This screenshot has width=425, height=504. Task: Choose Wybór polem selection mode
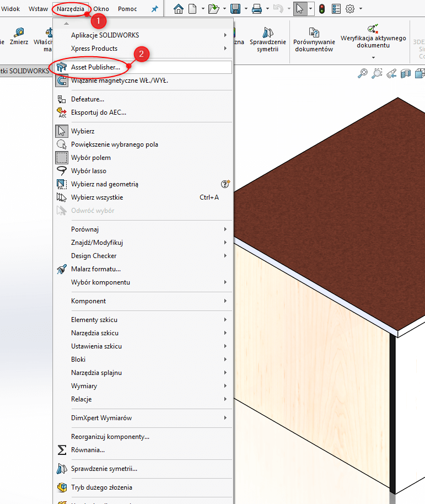(143, 158)
